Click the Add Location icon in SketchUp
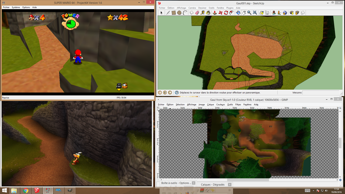 (x=261, y=13)
